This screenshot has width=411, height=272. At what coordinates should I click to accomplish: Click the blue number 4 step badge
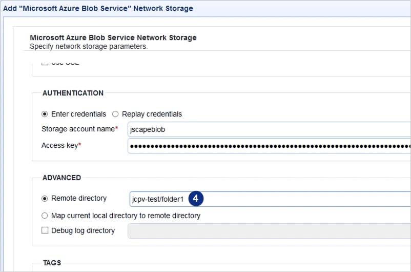(196, 199)
